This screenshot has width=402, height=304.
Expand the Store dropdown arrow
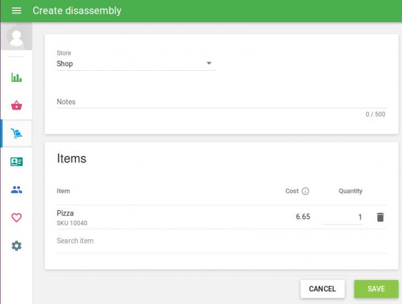click(209, 64)
